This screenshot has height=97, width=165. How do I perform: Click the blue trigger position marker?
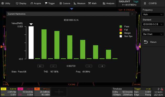click(72, 9)
